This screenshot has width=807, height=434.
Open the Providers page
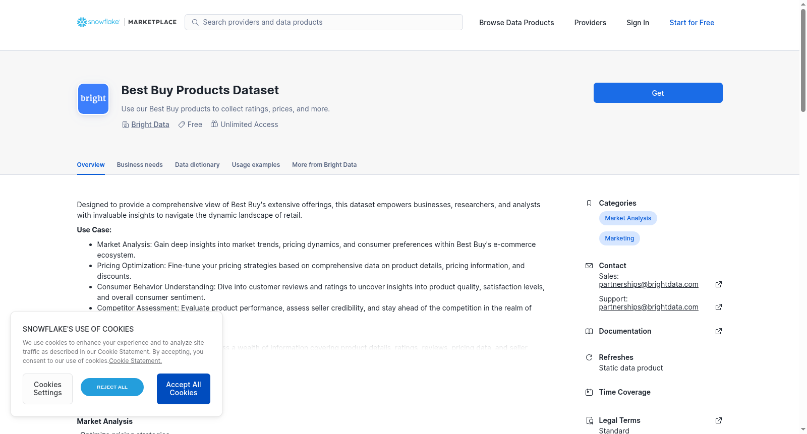coord(590,23)
